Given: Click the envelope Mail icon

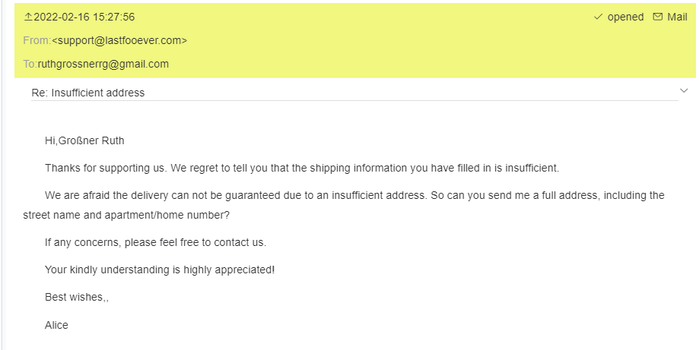Looking at the screenshot, I should 658,17.
